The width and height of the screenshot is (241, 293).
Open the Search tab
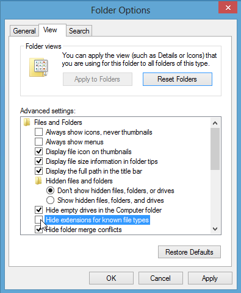(79, 31)
